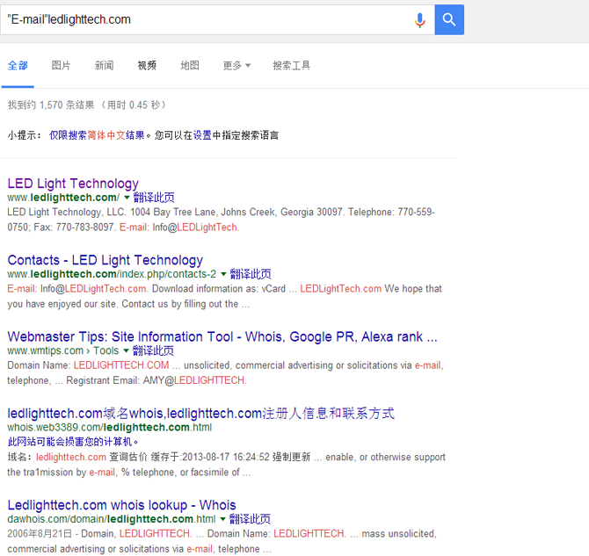Click the green URL whois.web3389.com/ledlighttech.com.html
The height and width of the screenshot is (556, 589).
coord(109,428)
